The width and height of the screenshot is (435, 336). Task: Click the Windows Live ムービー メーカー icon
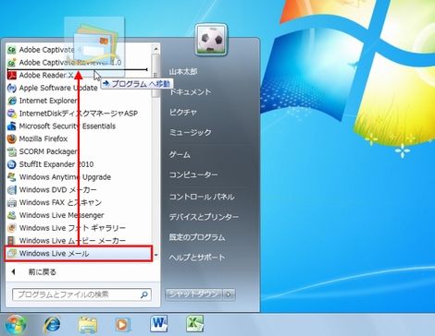(x=12, y=241)
